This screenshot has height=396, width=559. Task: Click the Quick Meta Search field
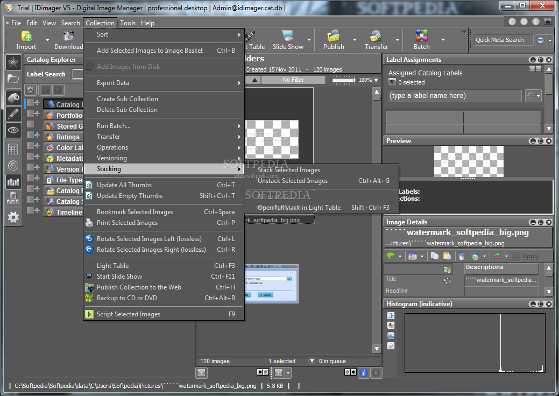[x=504, y=40]
